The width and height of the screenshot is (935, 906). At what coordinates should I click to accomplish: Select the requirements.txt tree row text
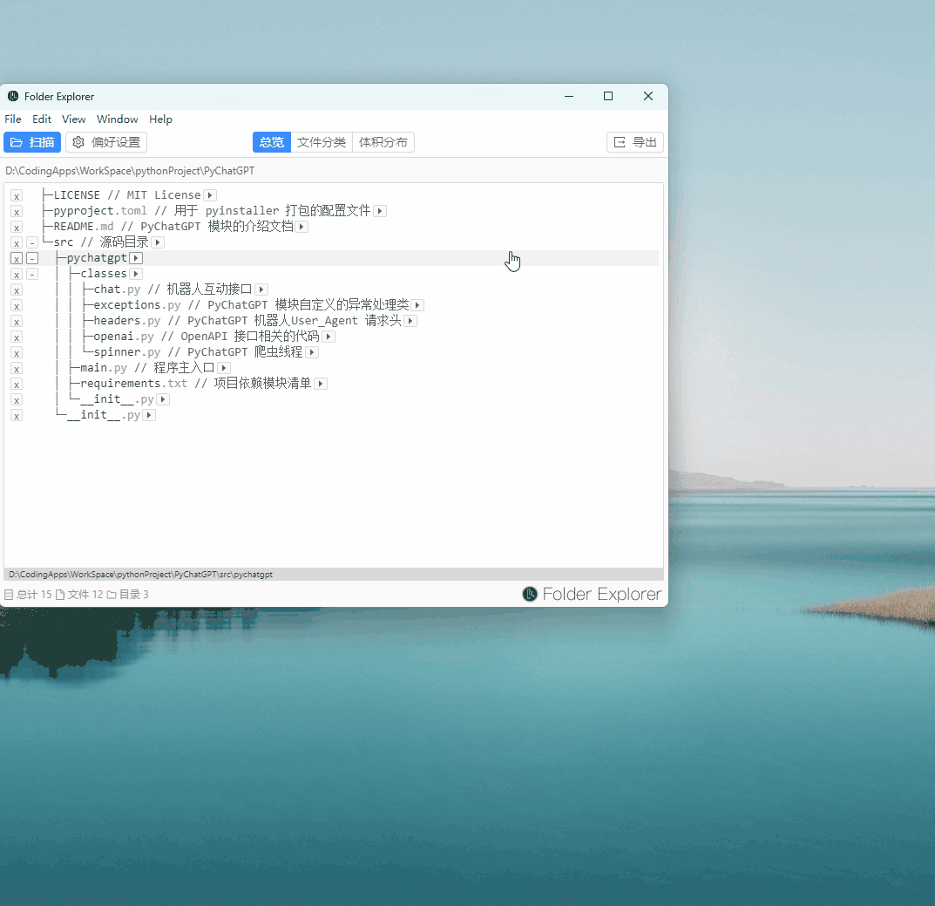(x=195, y=384)
